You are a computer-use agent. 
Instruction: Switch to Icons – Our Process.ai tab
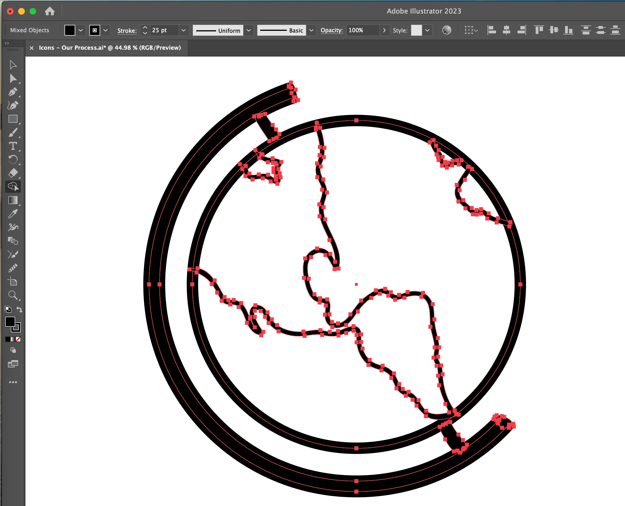110,47
